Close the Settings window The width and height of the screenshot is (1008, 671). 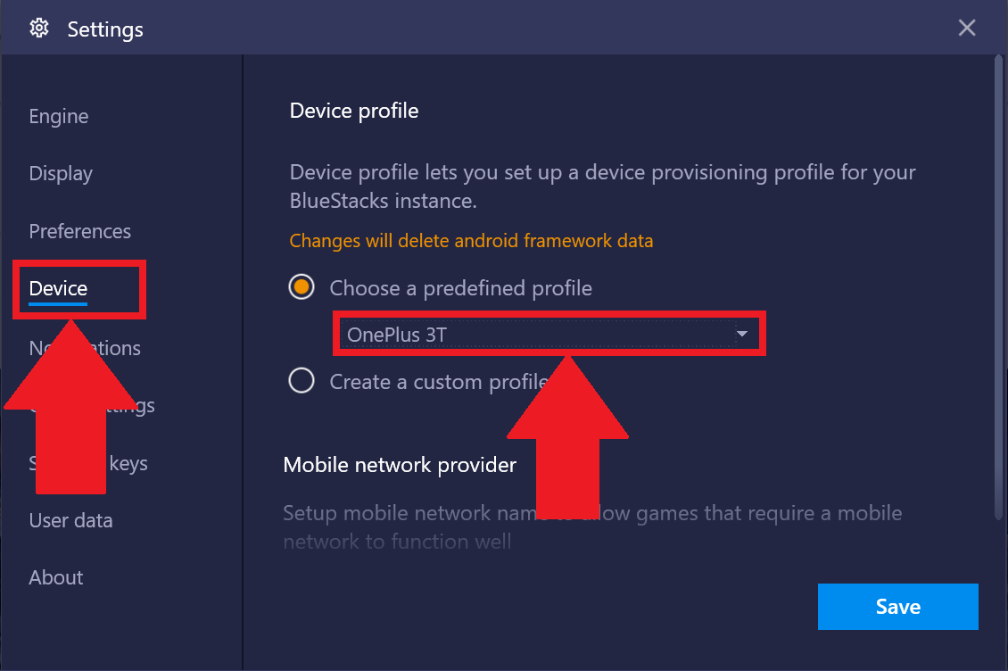[966, 28]
